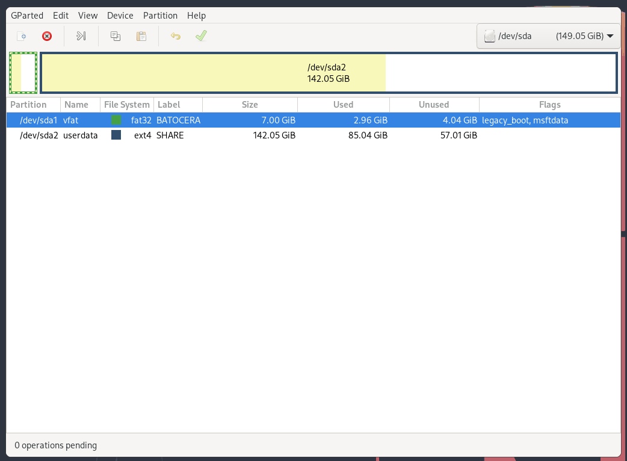
Task: Open the /dev/sda device selector dropdown
Action: tap(548, 36)
